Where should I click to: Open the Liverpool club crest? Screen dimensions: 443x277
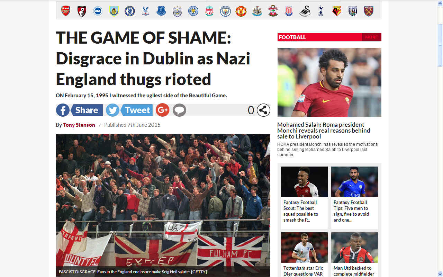pos(209,11)
